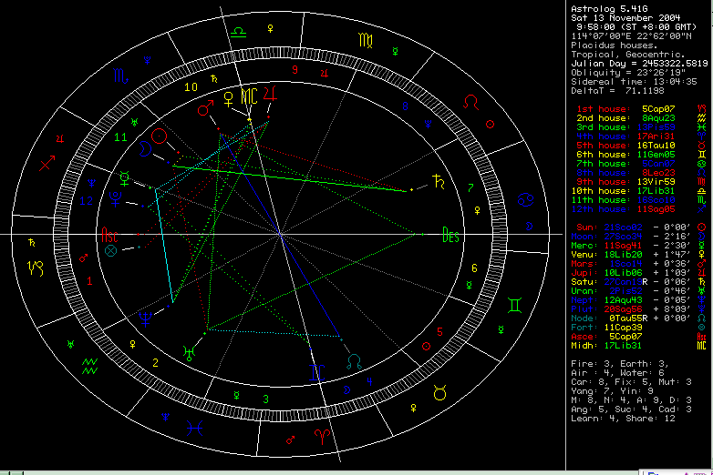Select the Placidus houses text line
713x475 pixels.
click(x=613, y=45)
